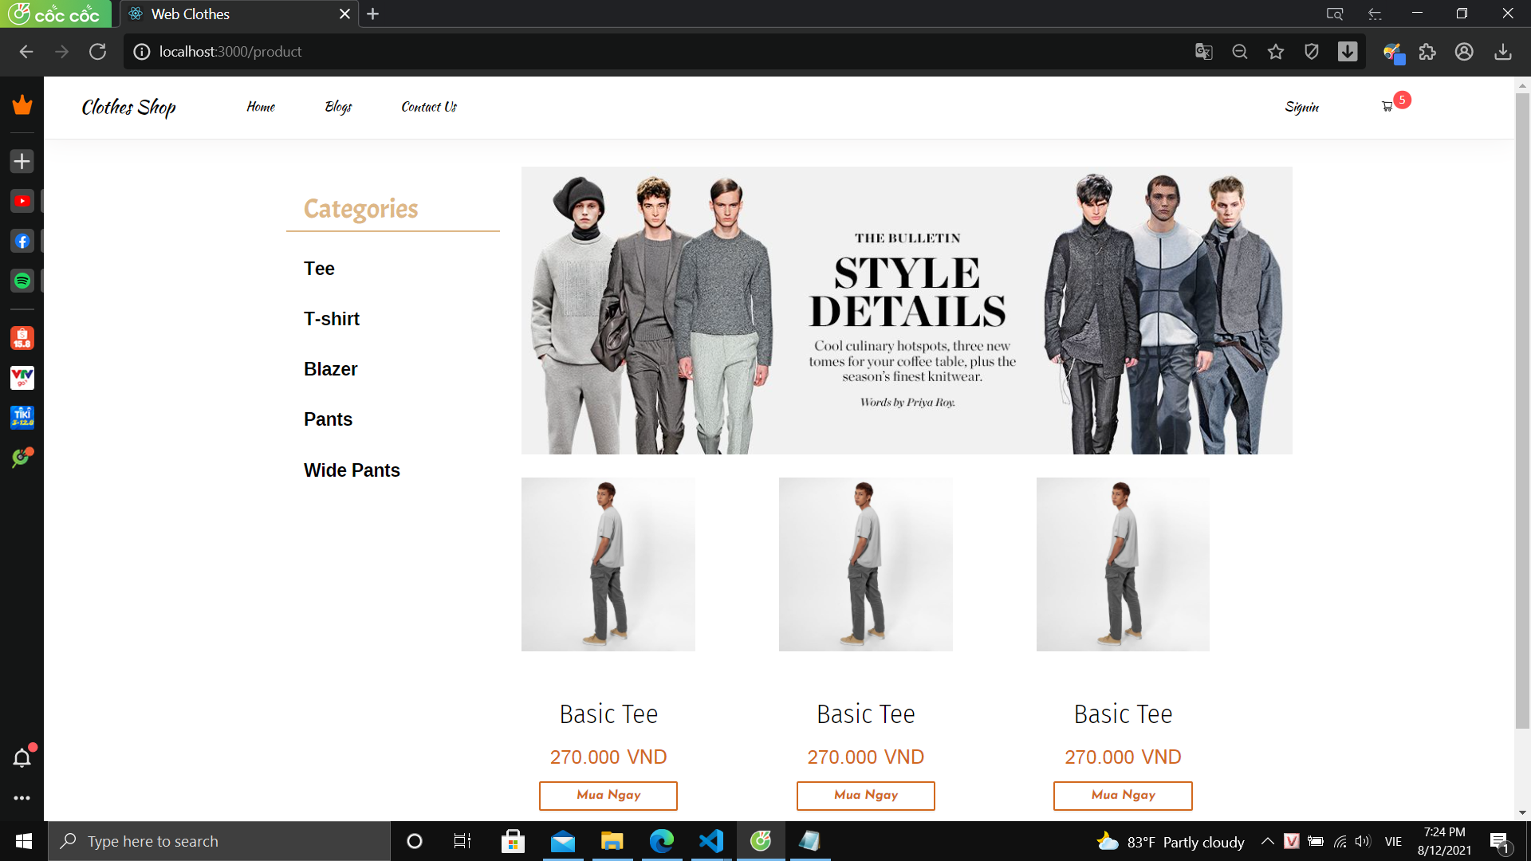Open the user profile icon

coord(1464,52)
